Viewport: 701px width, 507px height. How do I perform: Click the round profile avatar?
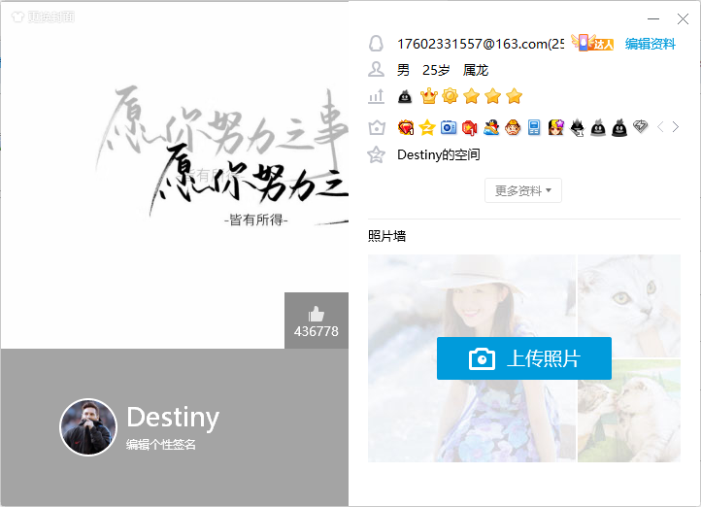pyautogui.click(x=88, y=427)
